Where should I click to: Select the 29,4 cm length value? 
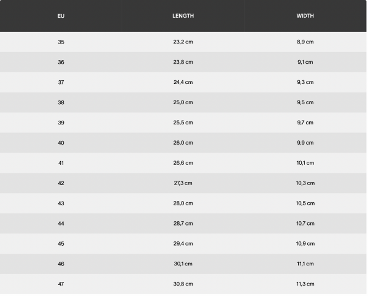coord(183,244)
